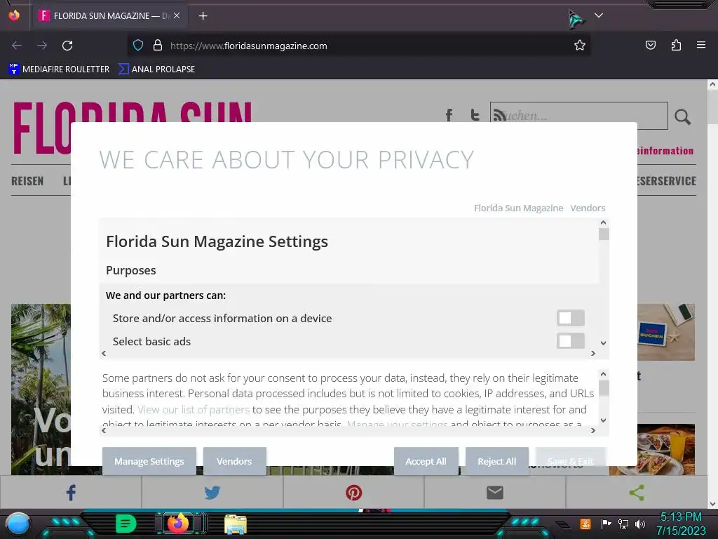Share page via Facebook share bar icon
Image resolution: width=718 pixels, height=539 pixels.
click(71, 493)
